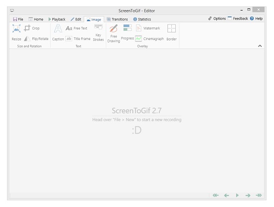Open the Edit ribbon tab

click(x=76, y=19)
